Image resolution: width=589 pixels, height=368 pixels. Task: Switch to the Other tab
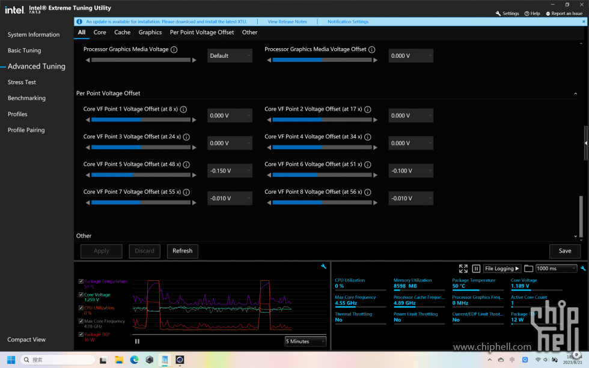coord(250,32)
